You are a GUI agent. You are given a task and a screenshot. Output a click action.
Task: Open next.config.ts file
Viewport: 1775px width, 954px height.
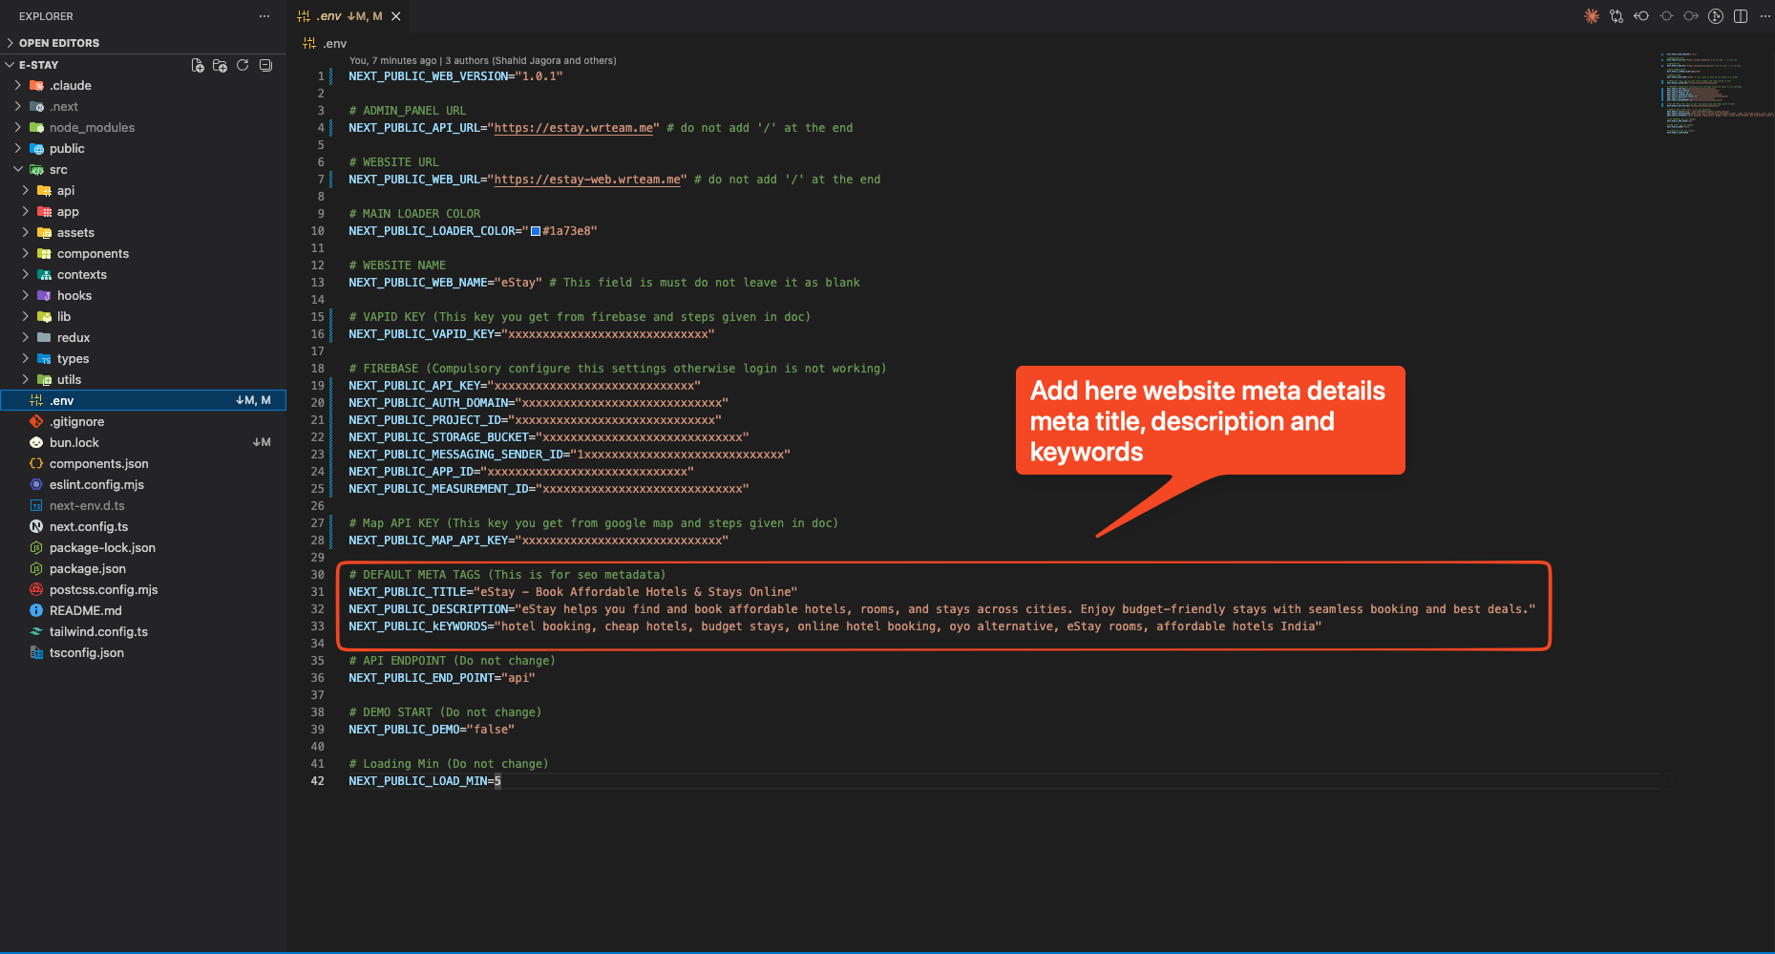(x=143, y=527)
